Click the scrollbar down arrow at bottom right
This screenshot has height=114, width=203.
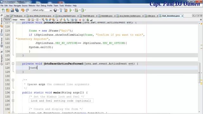point(199,112)
